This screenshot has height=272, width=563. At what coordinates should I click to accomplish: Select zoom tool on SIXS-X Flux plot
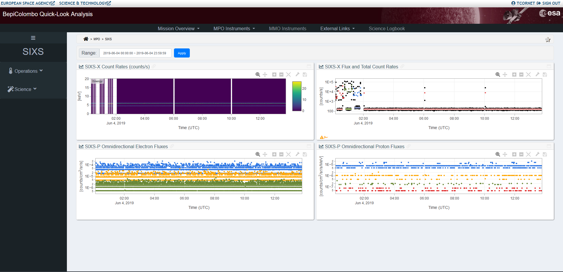pyautogui.click(x=498, y=75)
